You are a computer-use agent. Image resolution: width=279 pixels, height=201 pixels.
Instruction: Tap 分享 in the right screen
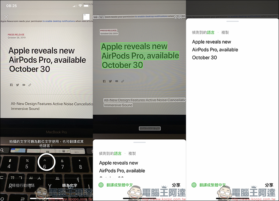(269, 185)
